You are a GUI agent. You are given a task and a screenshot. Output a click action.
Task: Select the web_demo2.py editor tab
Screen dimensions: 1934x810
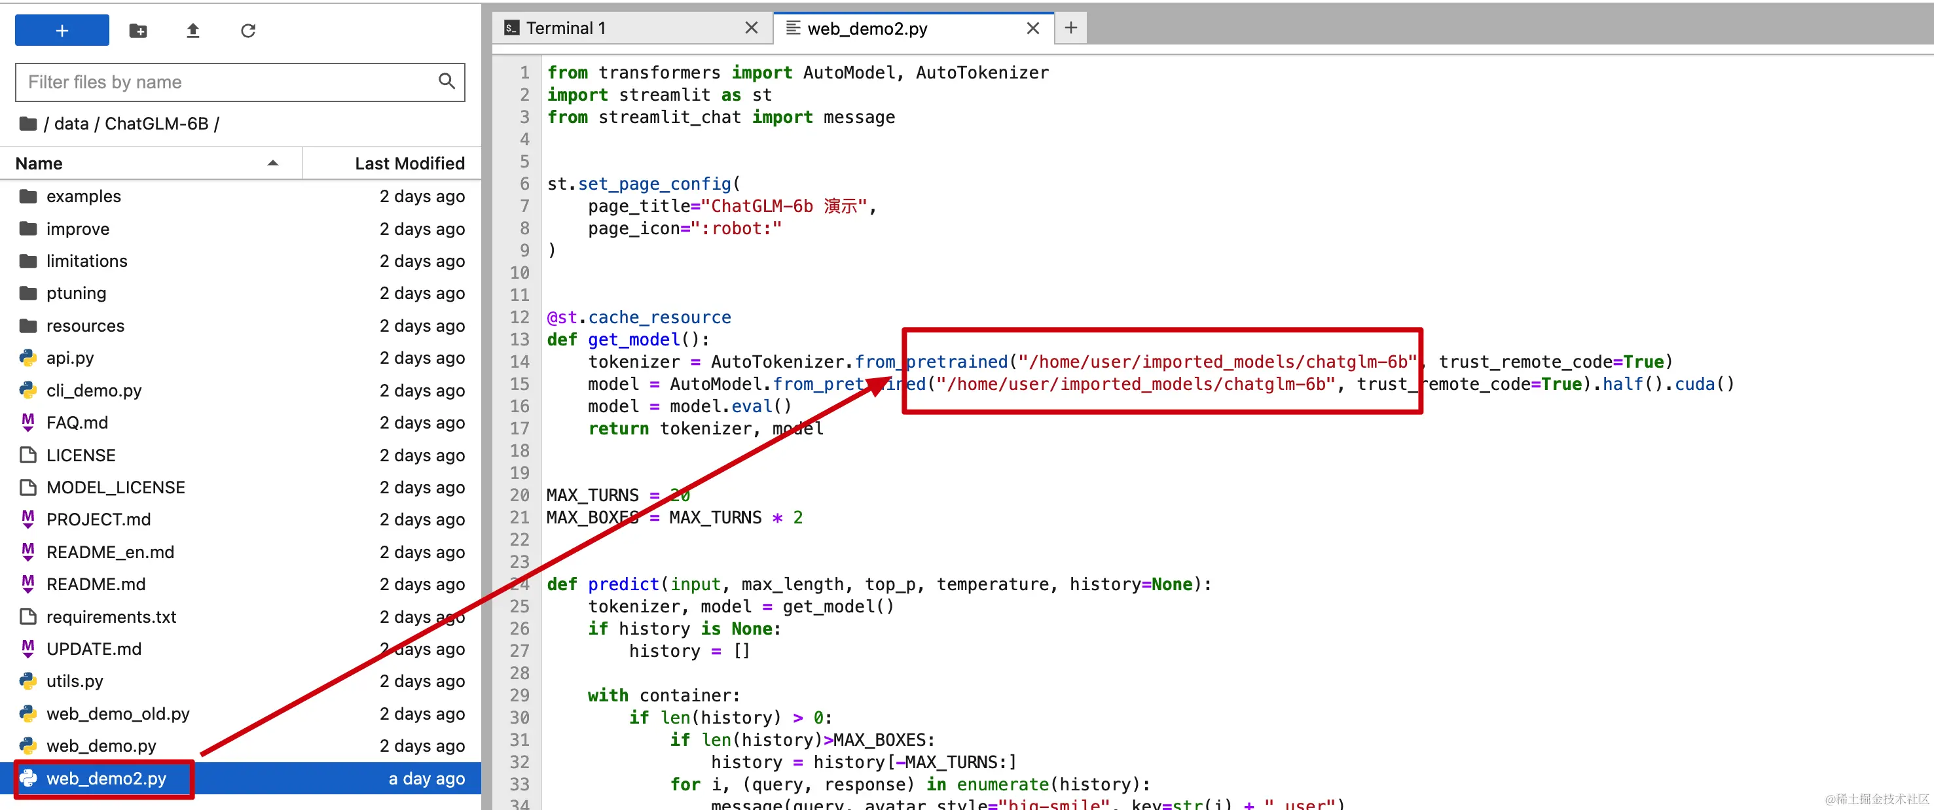pyautogui.click(x=867, y=29)
